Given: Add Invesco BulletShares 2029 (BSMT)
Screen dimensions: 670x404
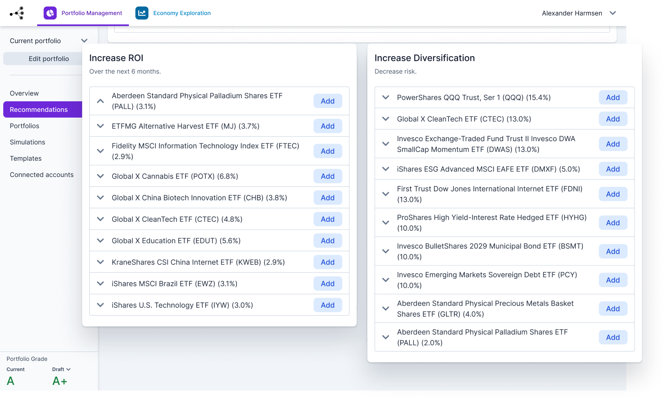Looking at the screenshot, I should point(613,251).
